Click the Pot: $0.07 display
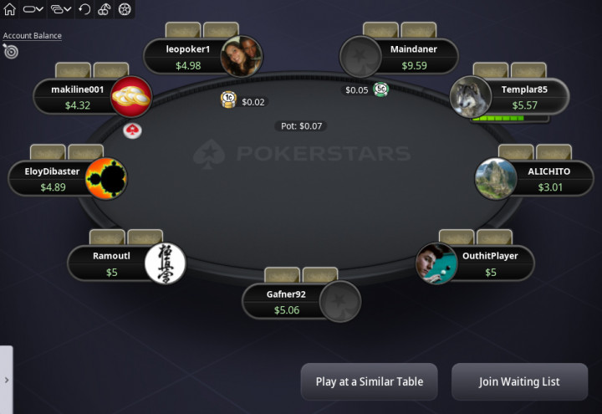 (x=301, y=126)
